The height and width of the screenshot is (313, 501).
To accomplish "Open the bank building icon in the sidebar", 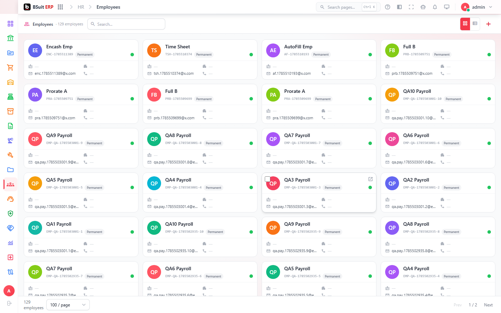I will click(x=10, y=38).
